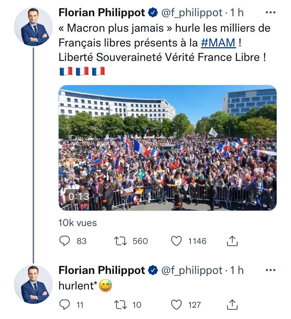Click Florian Philippot name on first tweet
Image resolution: width=291 pixels, height=319 pixels.
pos(102,13)
